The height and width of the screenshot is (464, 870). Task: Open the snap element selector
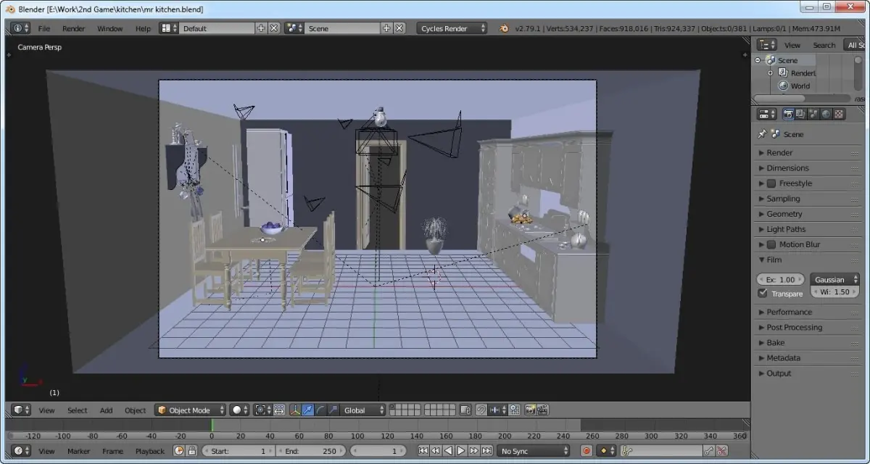click(498, 410)
